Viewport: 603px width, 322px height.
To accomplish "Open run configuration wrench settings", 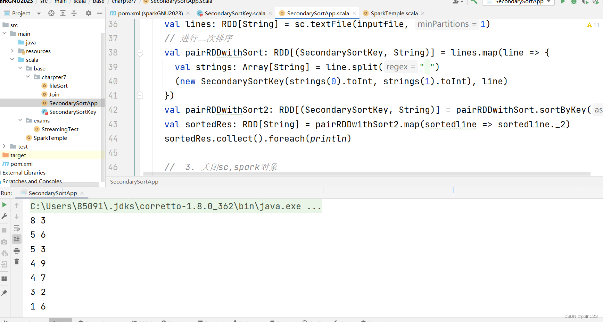I will tap(5, 216).
